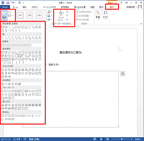Choose the right block arrow shape

click(x=3, y=70)
